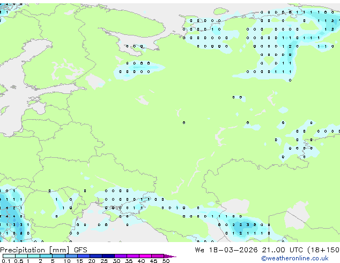
Task: Click the "0.1" legend scale label
Action: tap(6, 261)
